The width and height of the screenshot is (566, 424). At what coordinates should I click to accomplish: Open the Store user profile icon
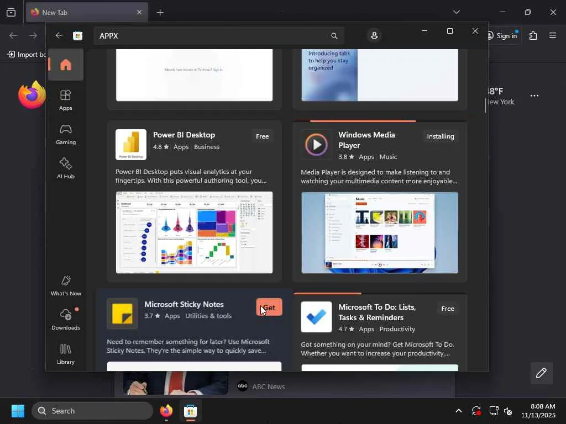(374, 35)
